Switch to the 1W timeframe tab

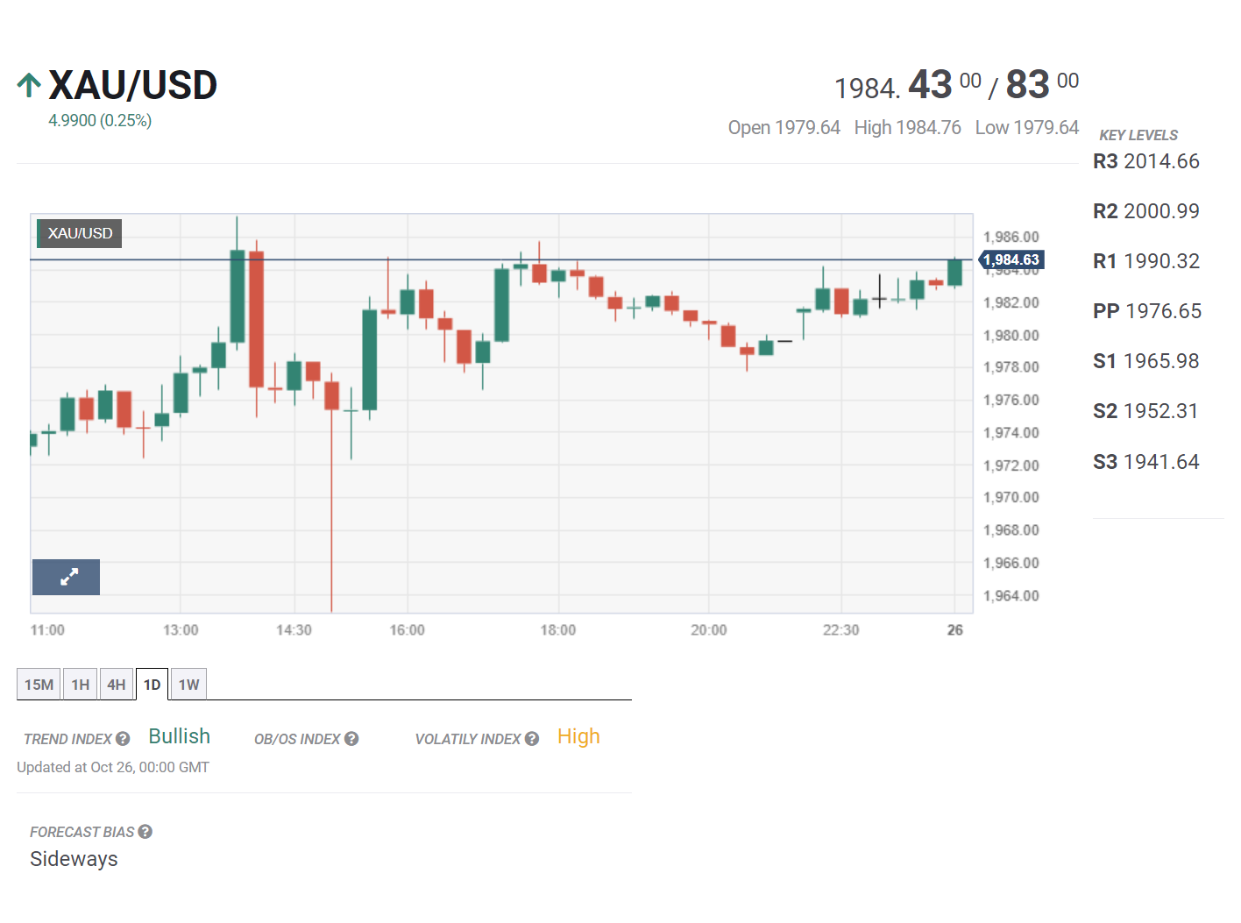pos(189,684)
